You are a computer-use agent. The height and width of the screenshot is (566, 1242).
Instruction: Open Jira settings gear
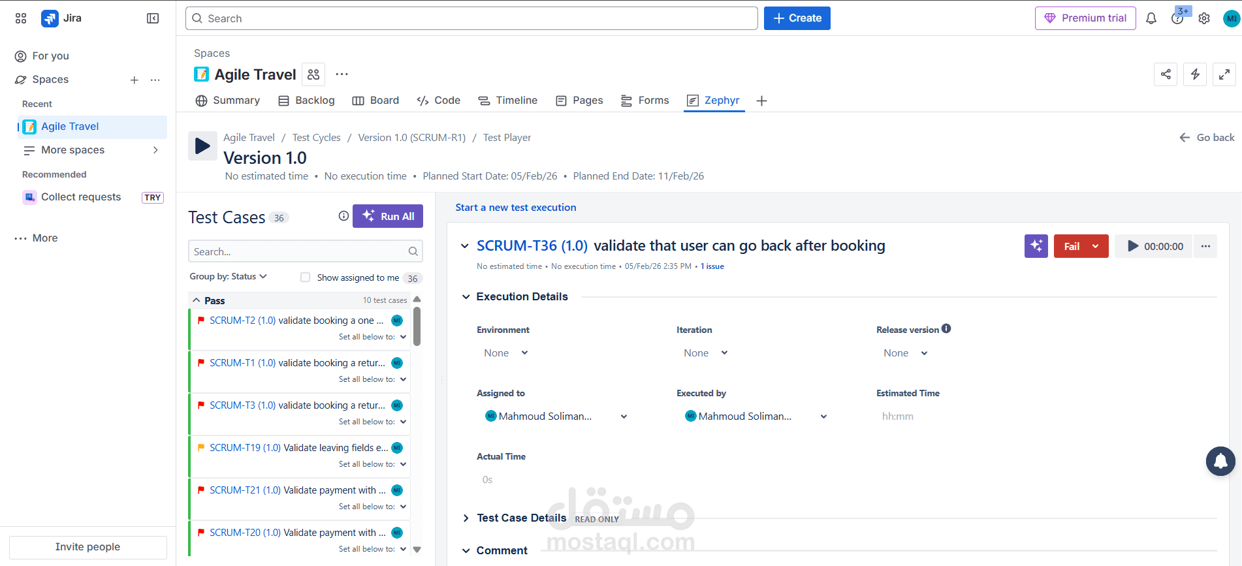1204,18
